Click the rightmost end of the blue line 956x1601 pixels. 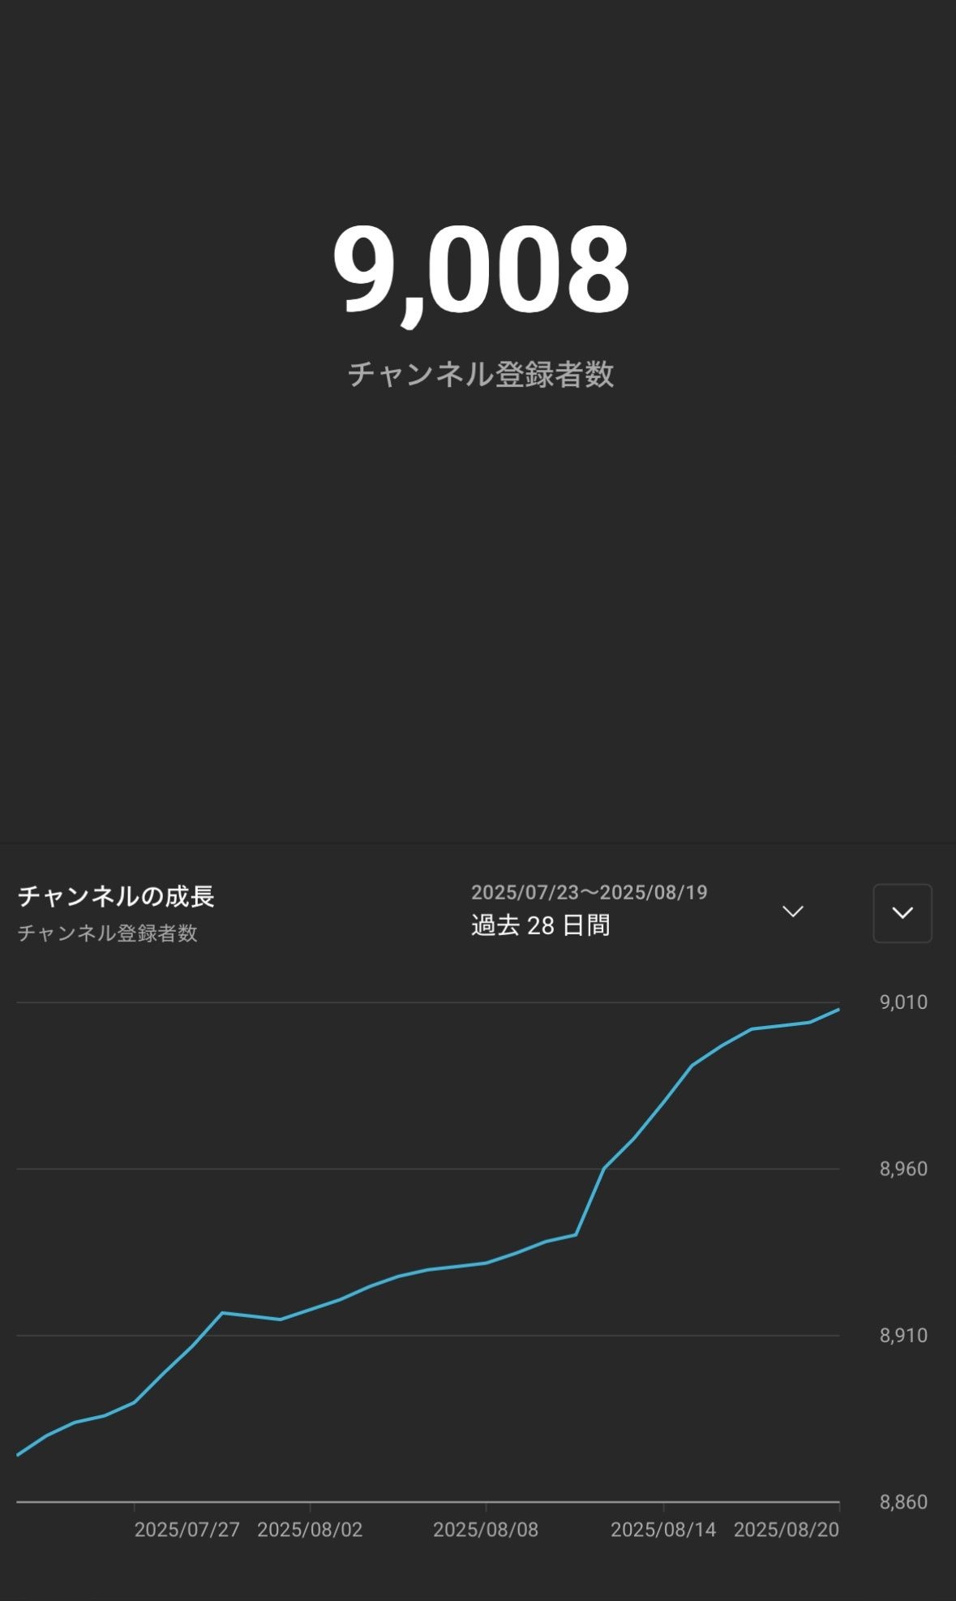click(838, 1010)
